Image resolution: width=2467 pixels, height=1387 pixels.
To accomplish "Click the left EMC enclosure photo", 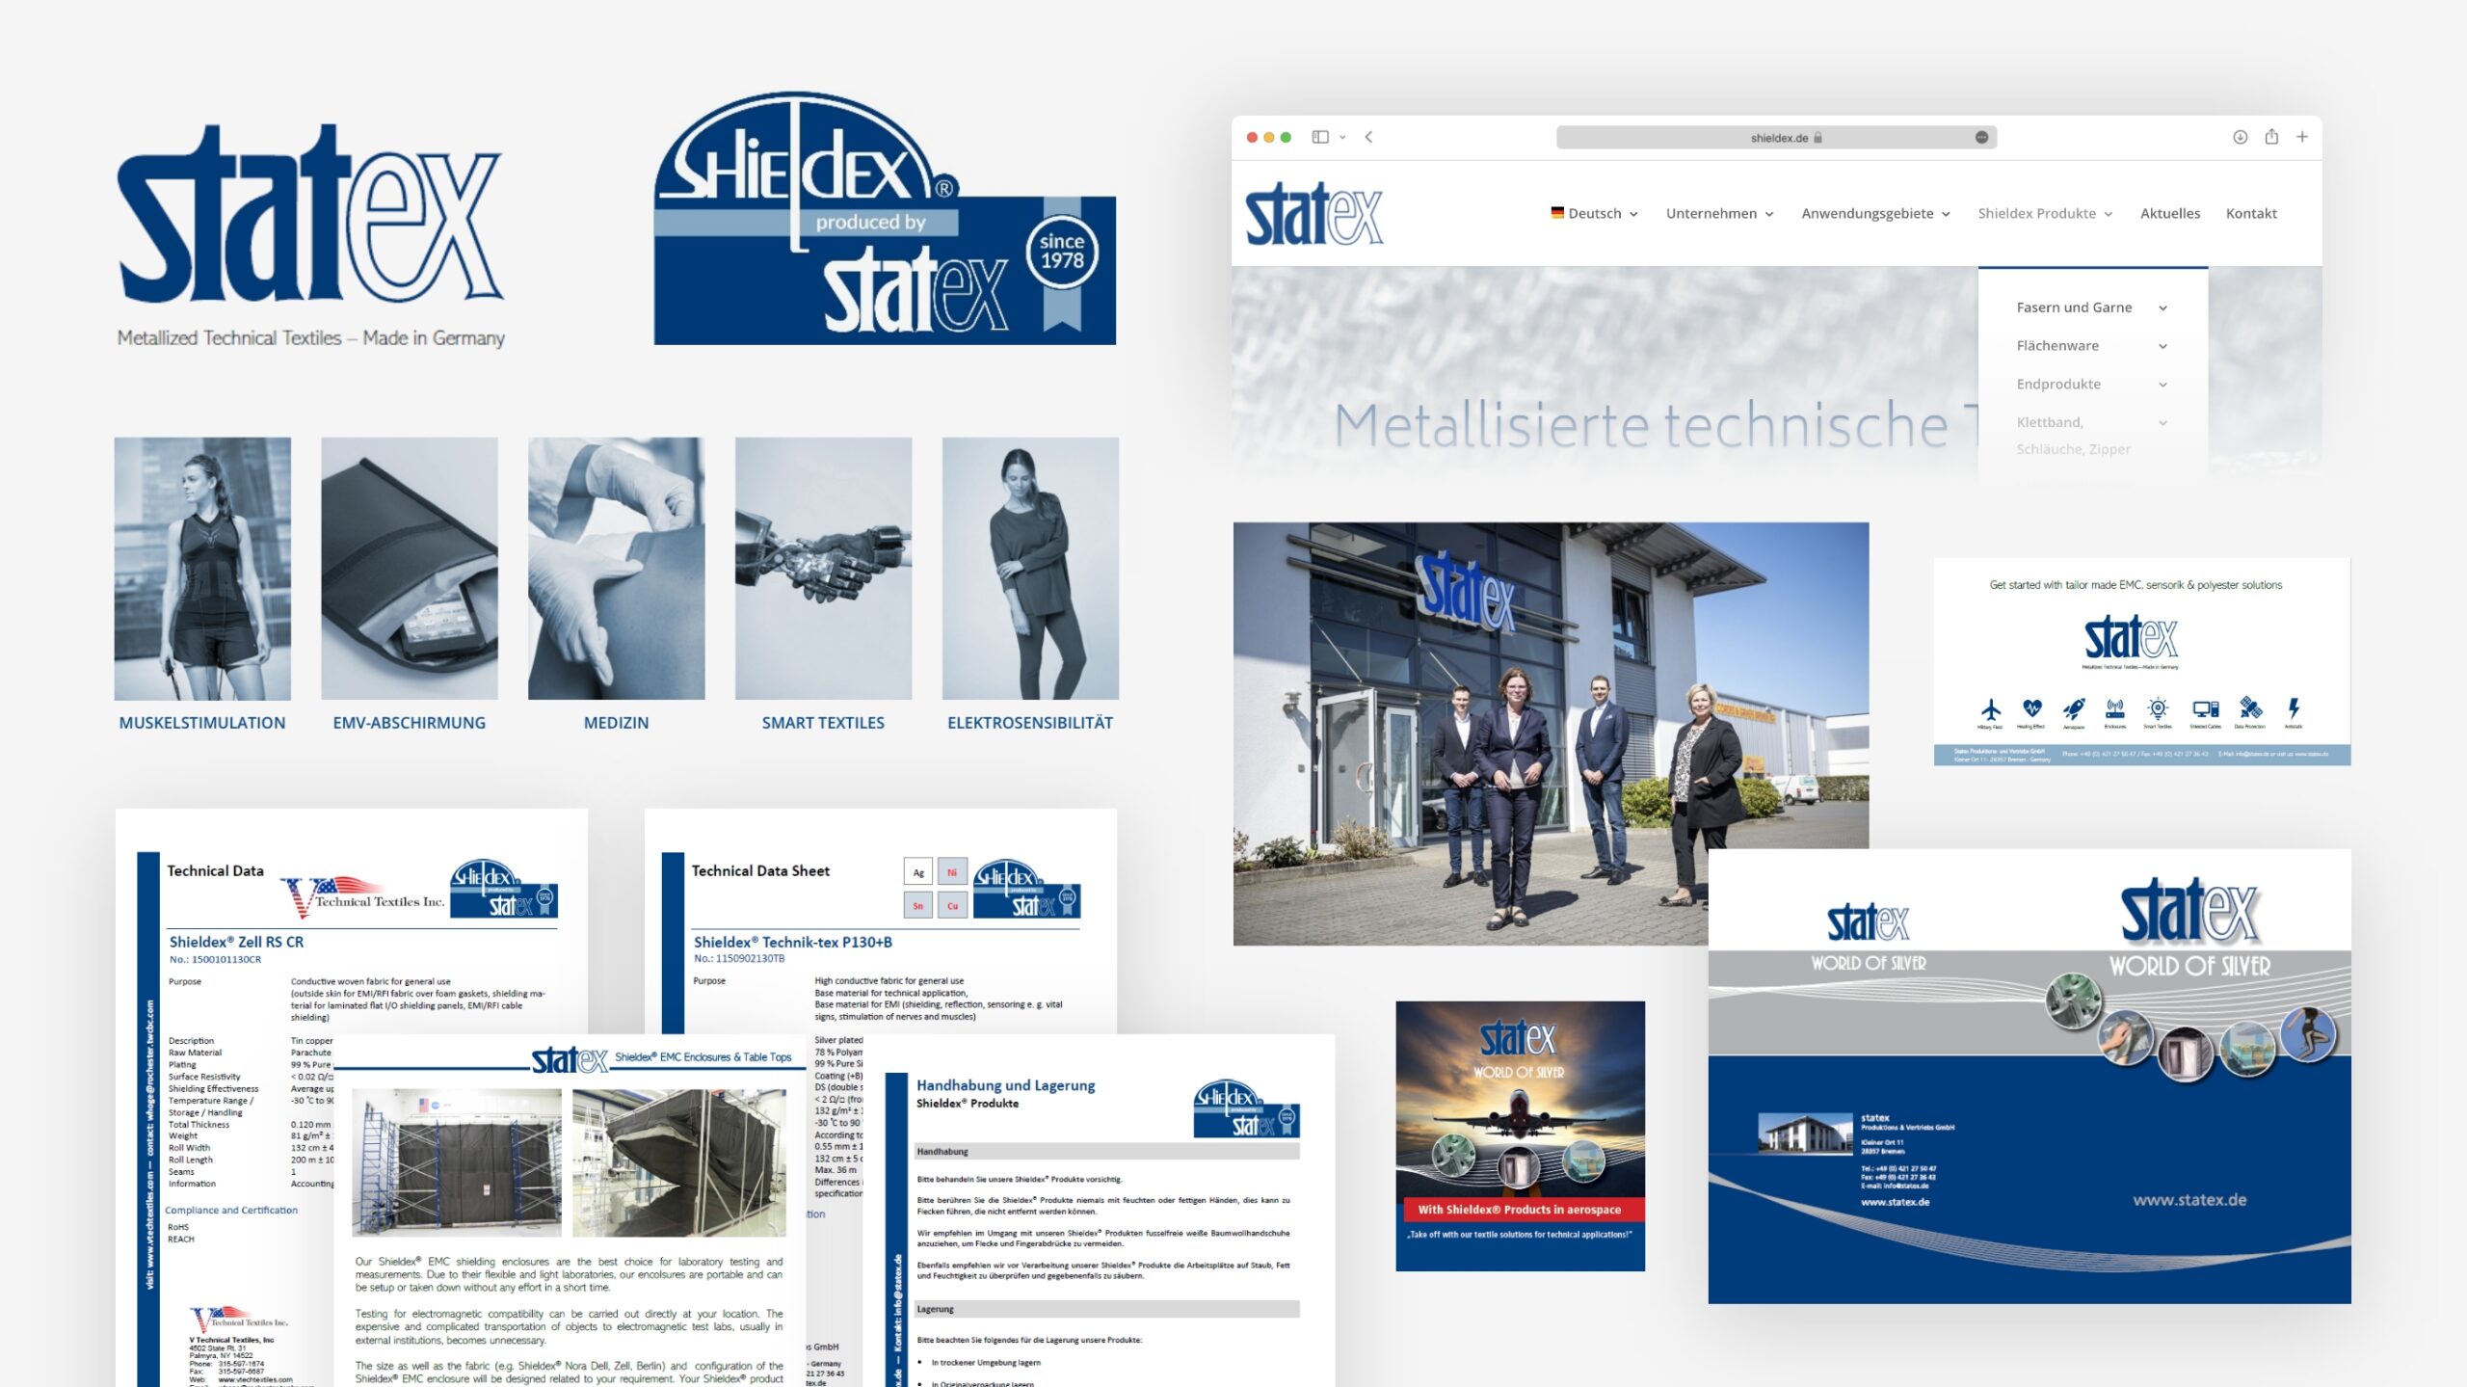I will pyautogui.click(x=457, y=1162).
